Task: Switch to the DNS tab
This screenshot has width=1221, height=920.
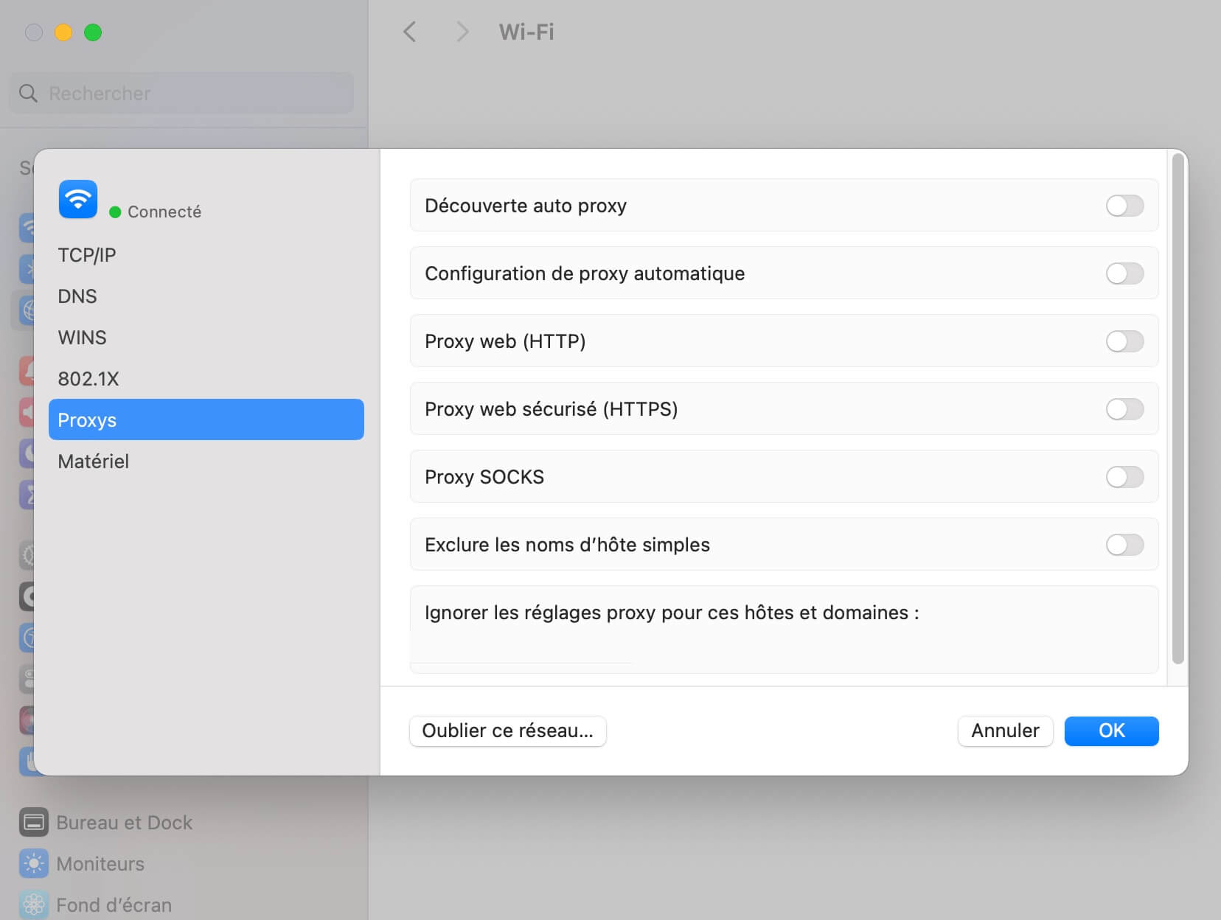Action: click(206, 296)
